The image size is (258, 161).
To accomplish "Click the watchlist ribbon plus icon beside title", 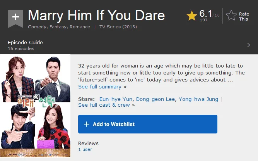I will pos(15,19).
